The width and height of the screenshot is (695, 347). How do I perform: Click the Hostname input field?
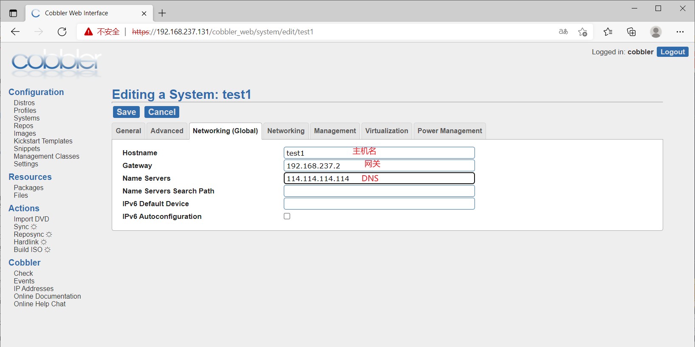tap(379, 153)
